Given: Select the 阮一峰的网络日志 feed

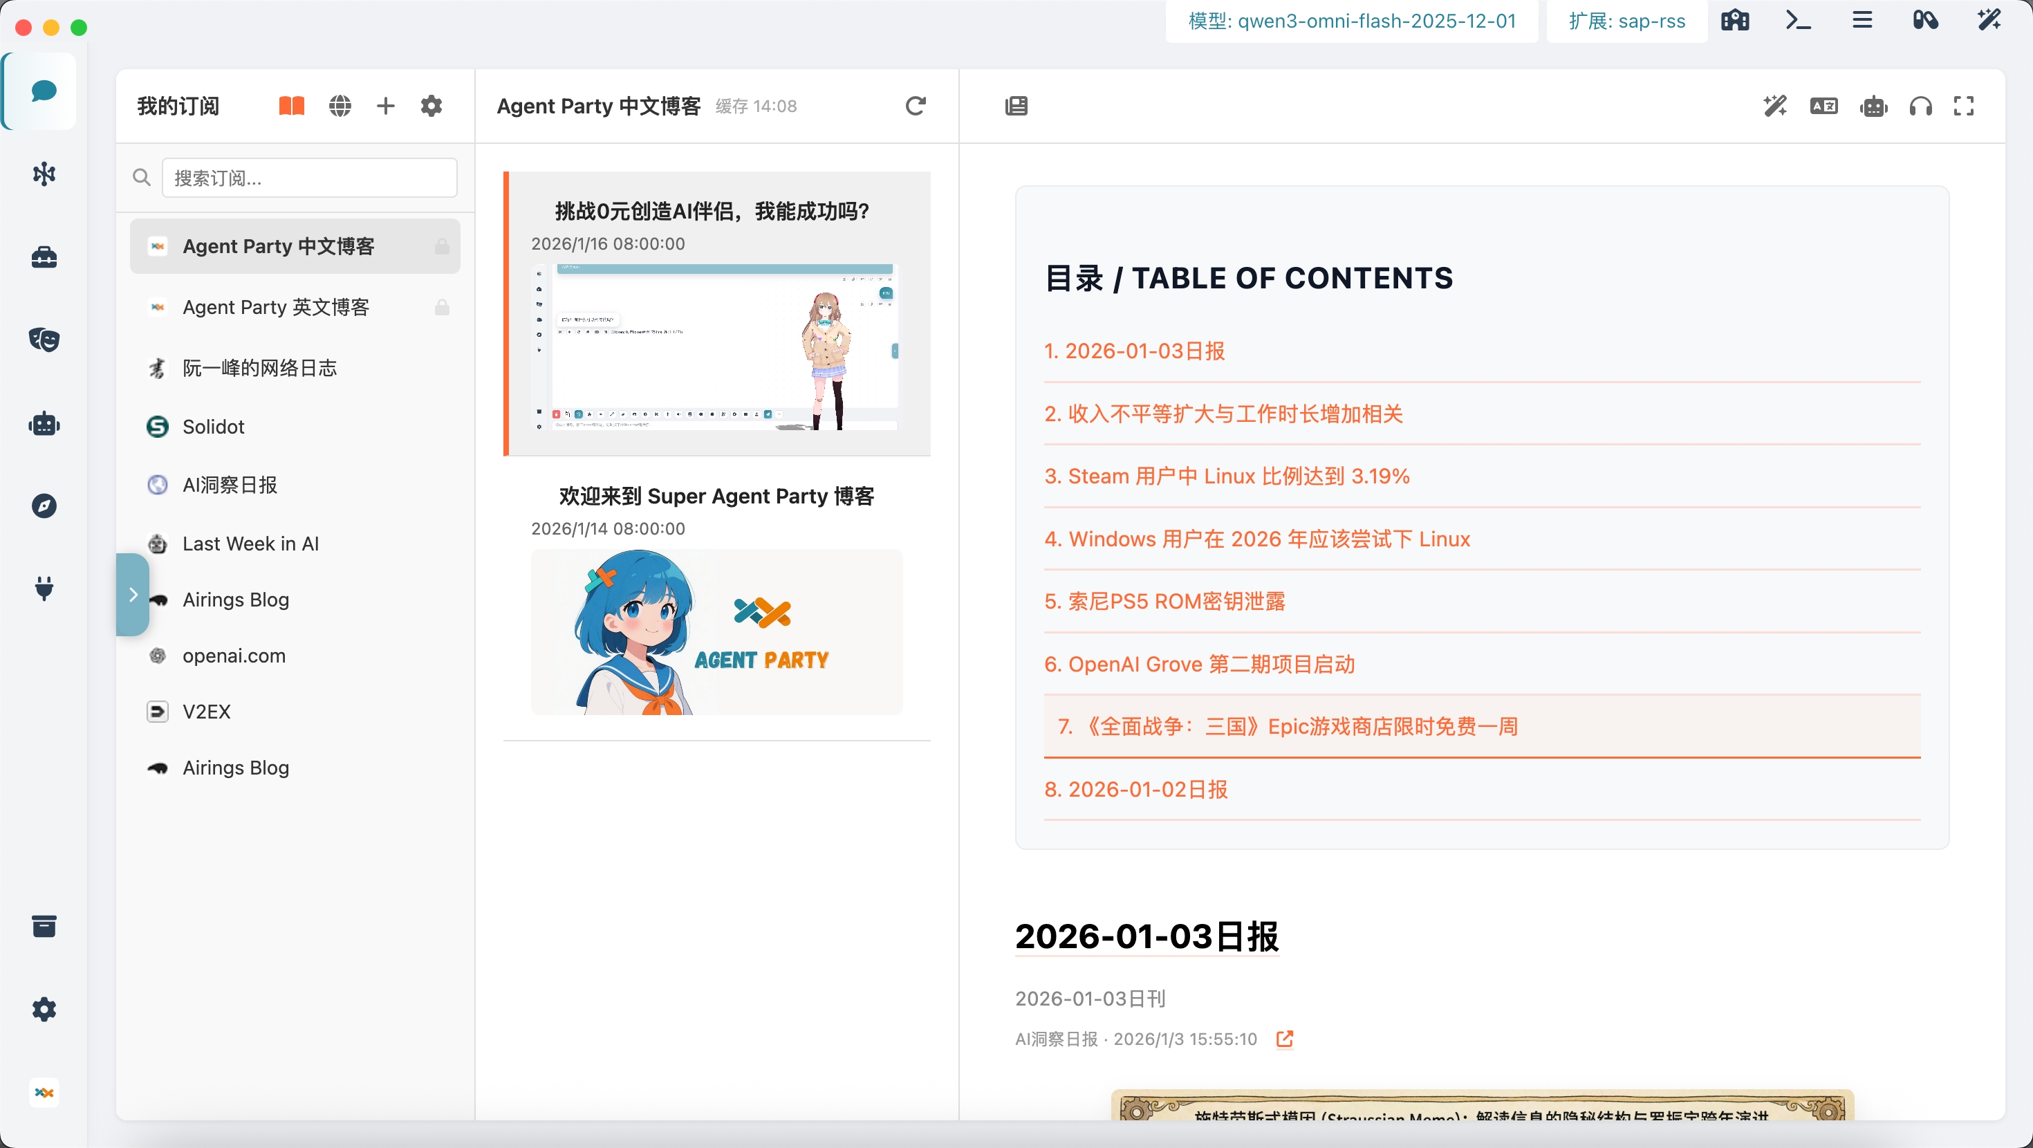Looking at the screenshot, I should tap(295, 368).
